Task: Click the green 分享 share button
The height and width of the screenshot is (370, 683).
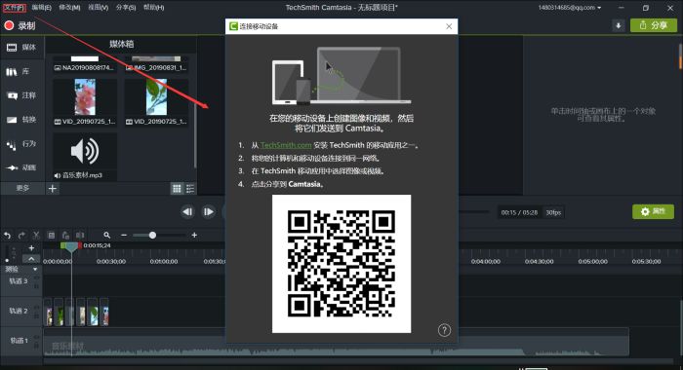Action: point(654,25)
